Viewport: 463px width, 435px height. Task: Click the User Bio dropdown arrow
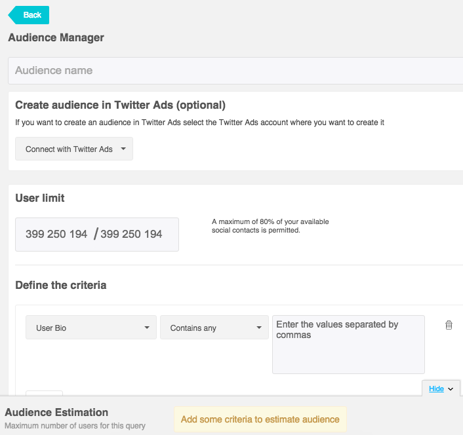(147, 328)
